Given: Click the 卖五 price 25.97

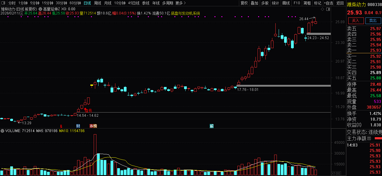Looking at the screenshot, I should coord(376,29).
